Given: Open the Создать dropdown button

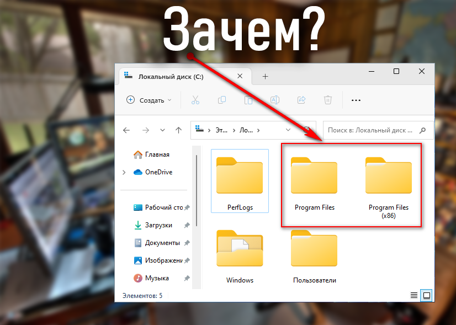Looking at the screenshot, I should [x=149, y=100].
